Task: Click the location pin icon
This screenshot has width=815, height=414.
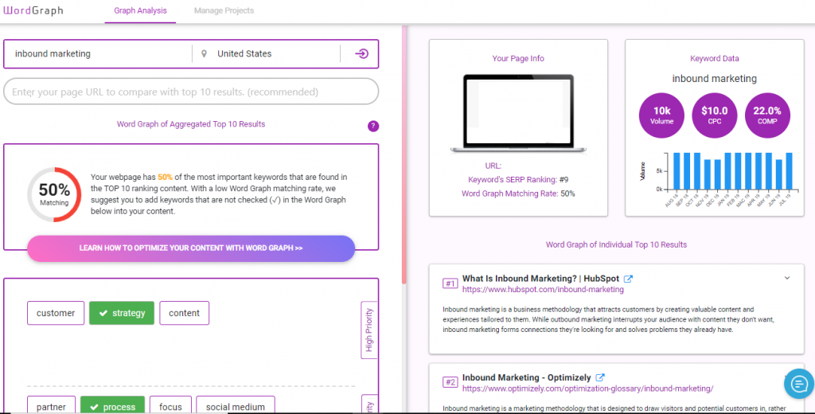Action: click(x=205, y=53)
